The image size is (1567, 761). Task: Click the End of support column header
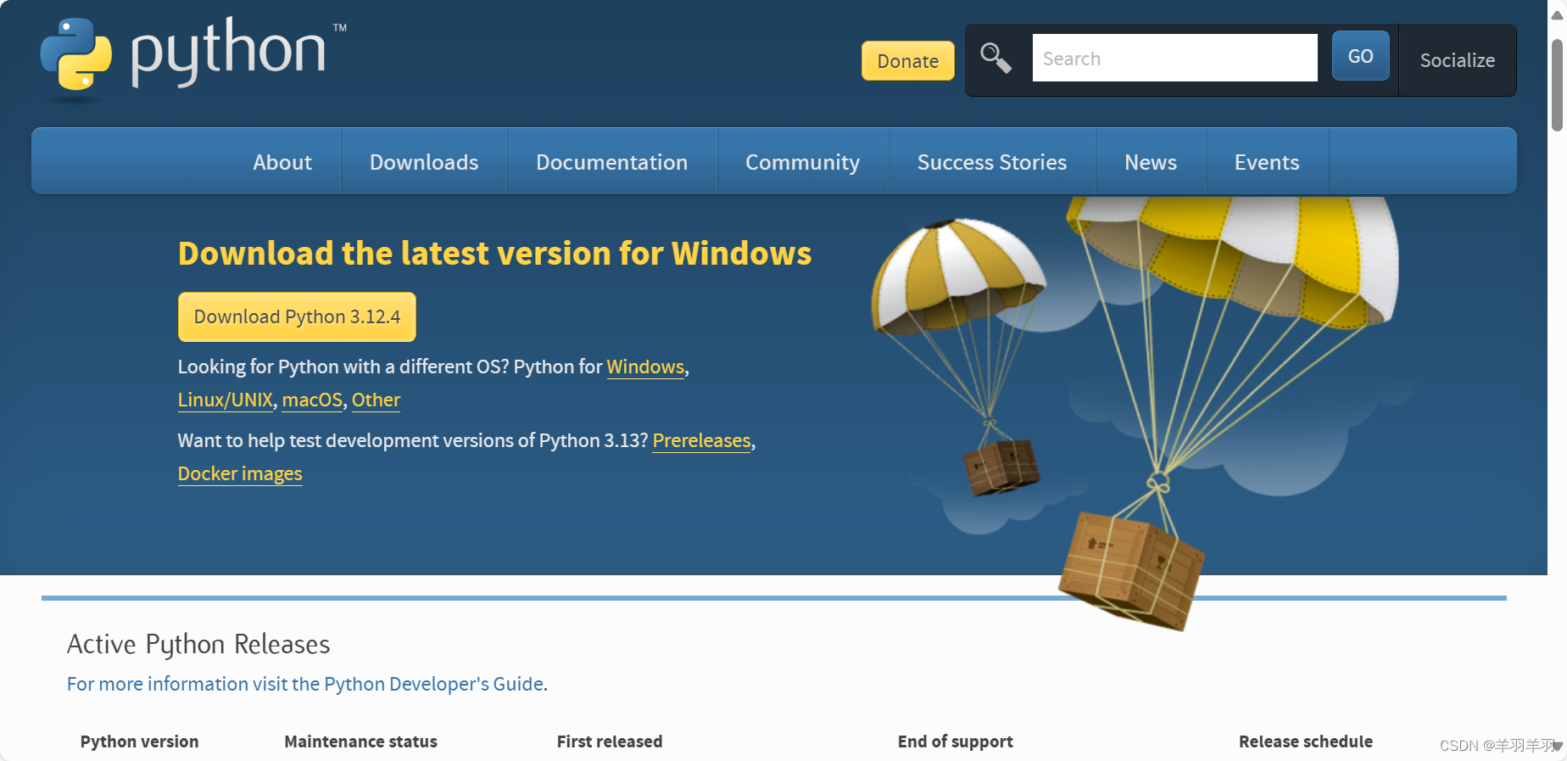(x=956, y=741)
